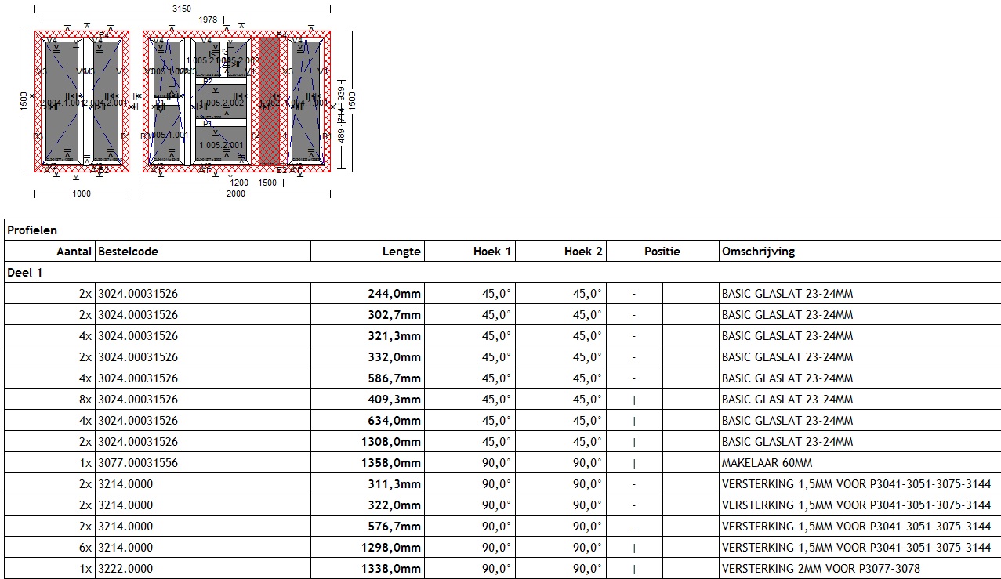Viewport: 1001px width, 579px height.
Task: Click the length value 1338,0mm
Action: click(x=391, y=569)
